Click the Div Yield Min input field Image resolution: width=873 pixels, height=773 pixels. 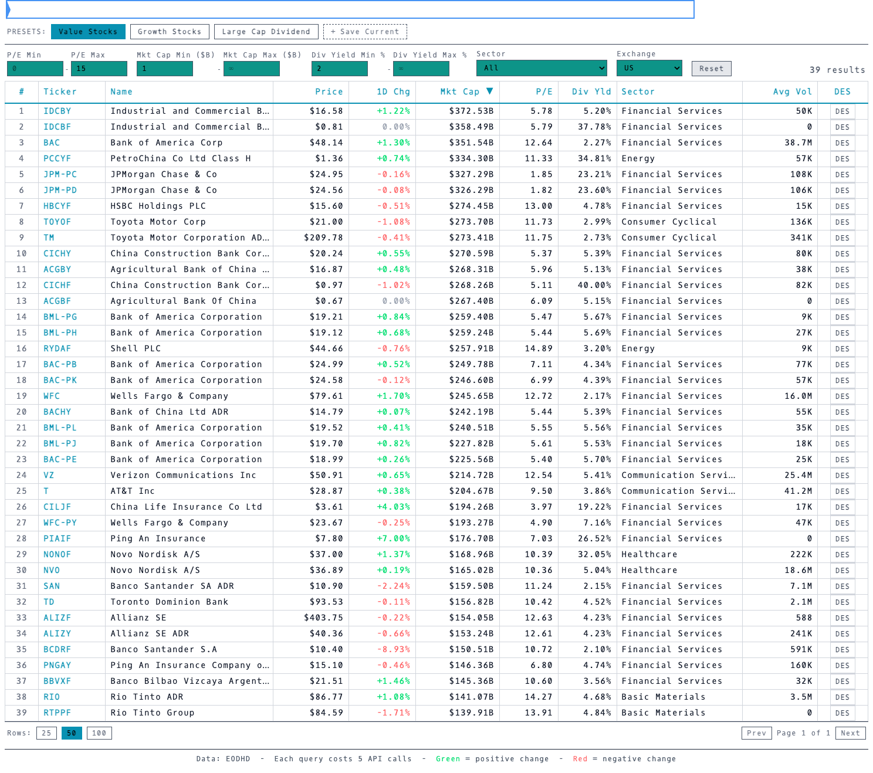[339, 68]
